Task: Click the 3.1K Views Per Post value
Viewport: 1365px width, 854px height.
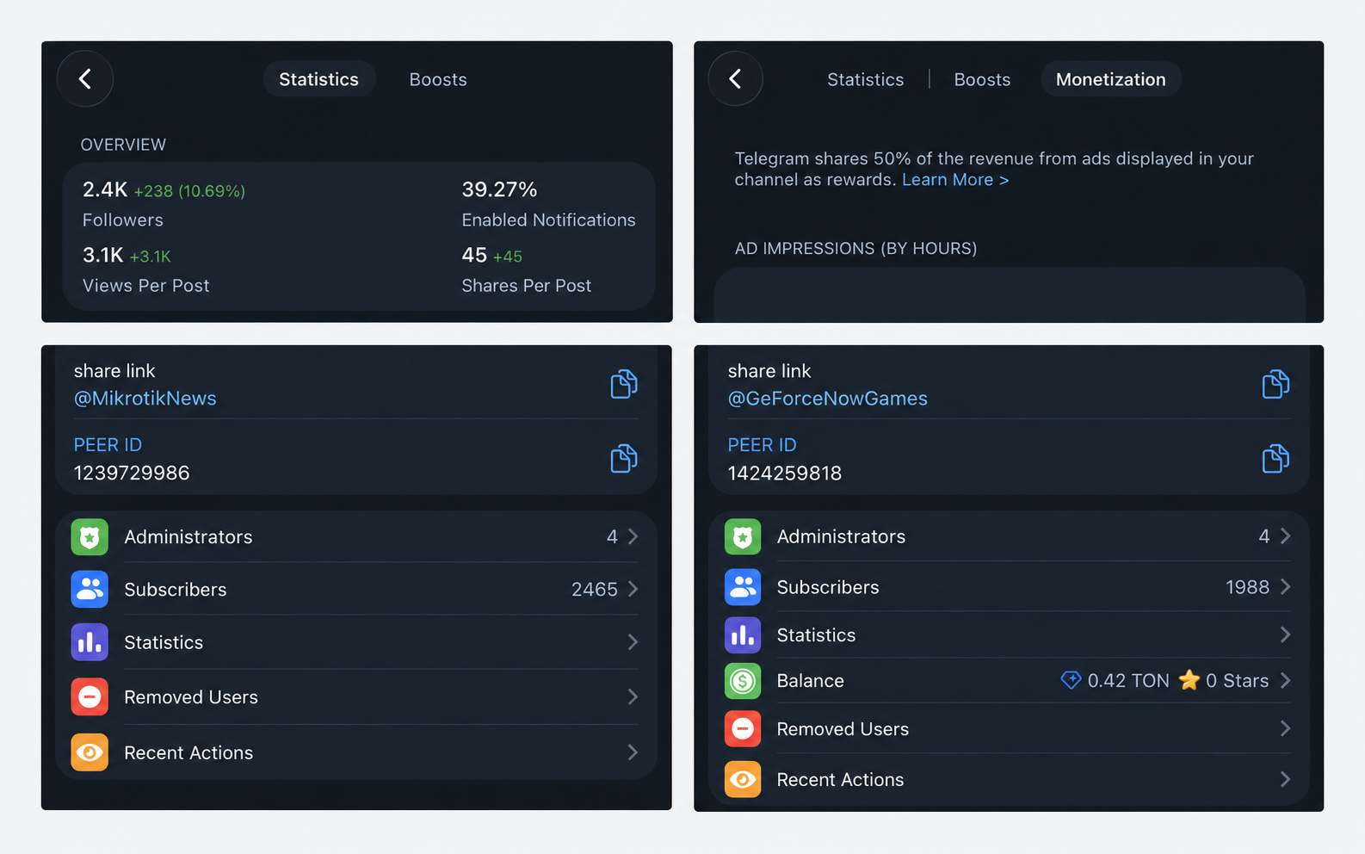Action: click(x=103, y=255)
